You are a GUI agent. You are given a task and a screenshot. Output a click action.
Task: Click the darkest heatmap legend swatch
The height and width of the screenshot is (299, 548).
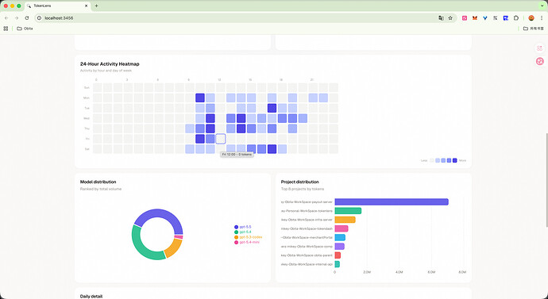coord(455,160)
